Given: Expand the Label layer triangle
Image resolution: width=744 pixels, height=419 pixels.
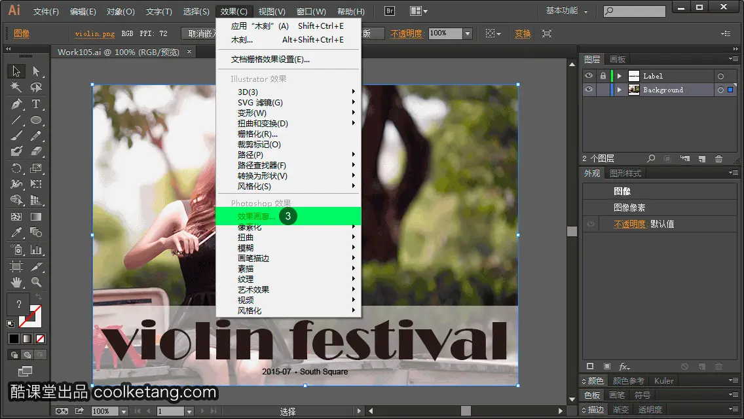Looking at the screenshot, I should [619, 76].
